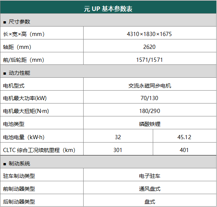Click the bullet icon beside 制动系统
The height and width of the screenshot is (207, 217).
click(x=5, y=164)
